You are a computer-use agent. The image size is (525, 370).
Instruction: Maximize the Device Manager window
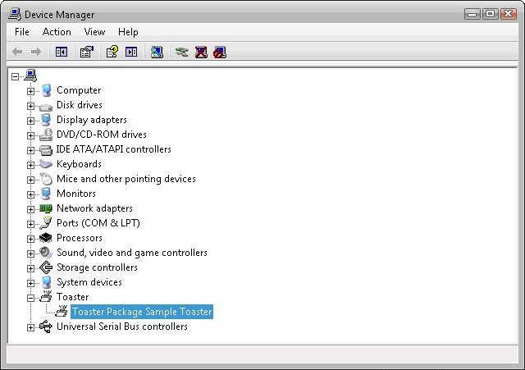coord(491,14)
